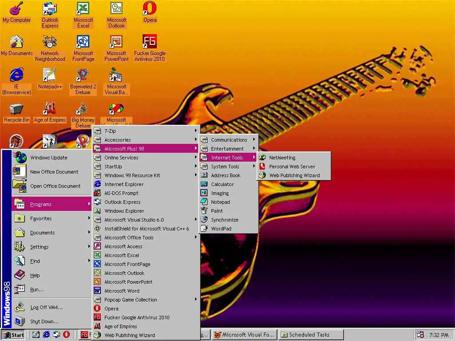455x341 pixels.
Task: Expand the Microsoft Office Tools folder
Action: tap(146, 238)
